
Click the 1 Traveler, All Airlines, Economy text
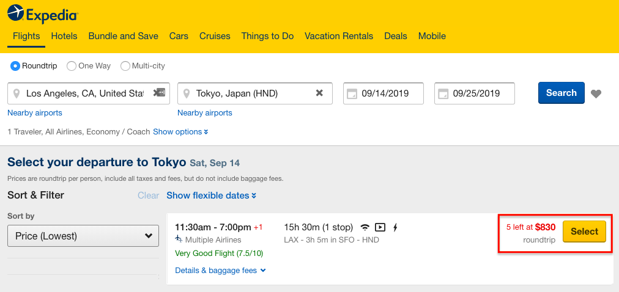tap(78, 132)
